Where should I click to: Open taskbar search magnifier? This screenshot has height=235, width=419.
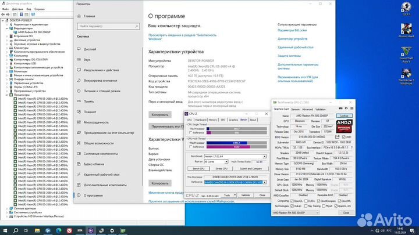(16, 230)
